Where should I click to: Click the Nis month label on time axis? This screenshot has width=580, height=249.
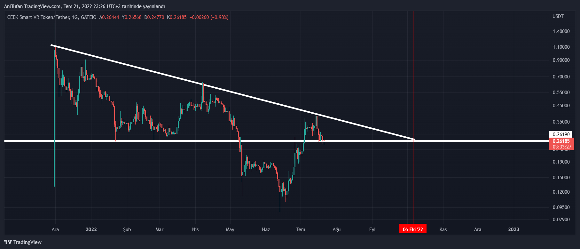tap(195, 229)
